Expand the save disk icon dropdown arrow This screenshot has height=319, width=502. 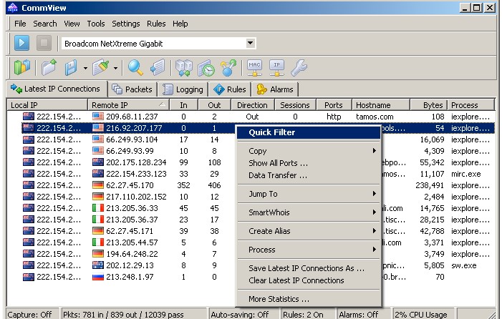pos(85,69)
